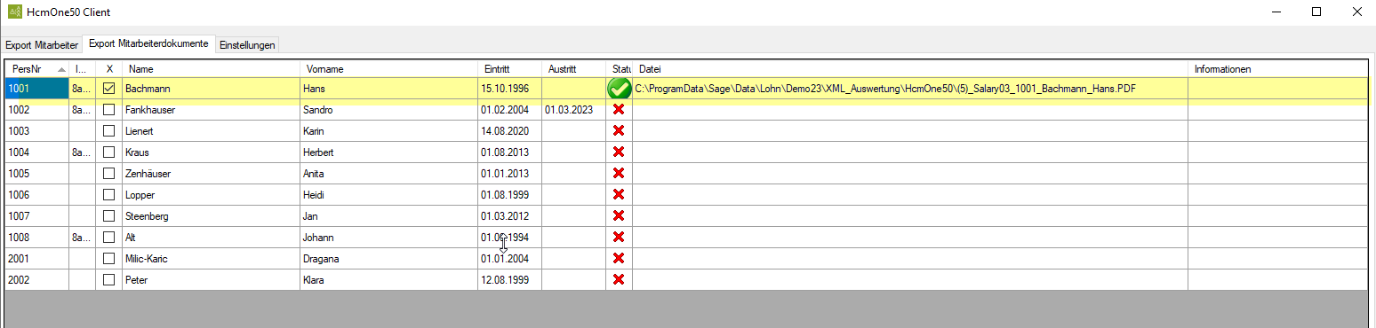The height and width of the screenshot is (328, 1376).
Task: Click the first name Sandro
Action: [x=317, y=110]
